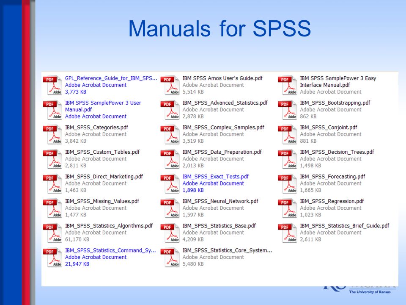Select the IBM_SPSS_Statistics_Algorithms.pdf PDF icon
Viewport: 406px width, 305px height.
(52, 233)
